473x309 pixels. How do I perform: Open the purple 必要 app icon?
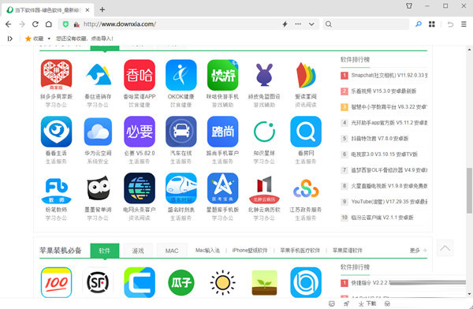pyautogui.click(x=140, y=132)
